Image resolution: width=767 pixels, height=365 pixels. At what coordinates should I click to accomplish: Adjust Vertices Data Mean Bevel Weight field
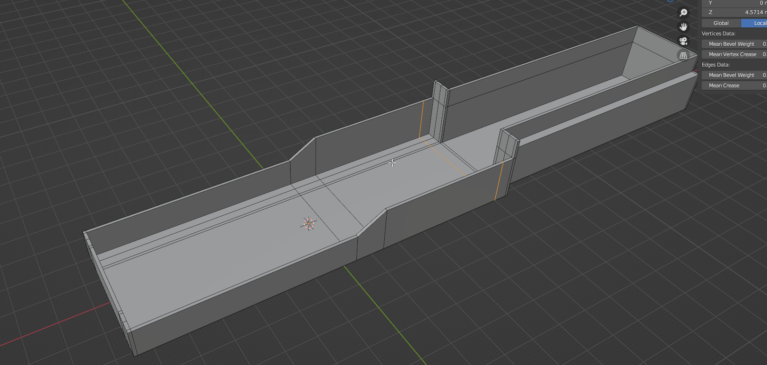coord(734,44)
